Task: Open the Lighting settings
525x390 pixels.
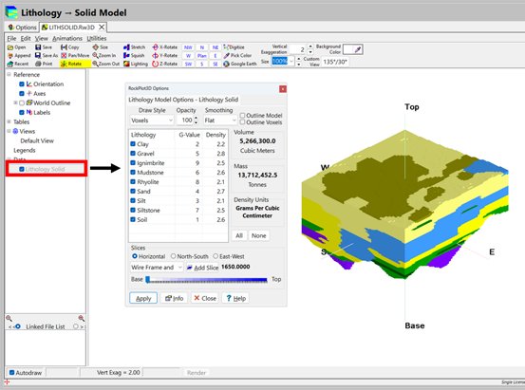Action: 136,64
